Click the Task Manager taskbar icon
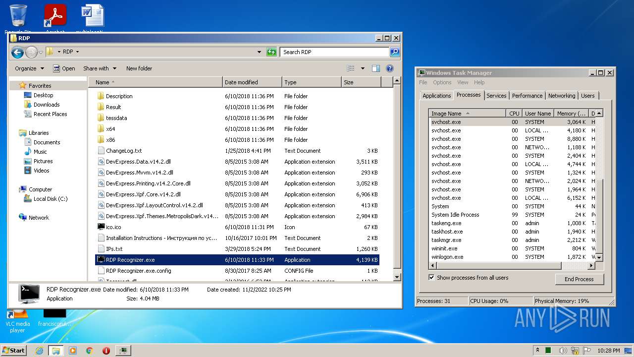 (123, 351)
